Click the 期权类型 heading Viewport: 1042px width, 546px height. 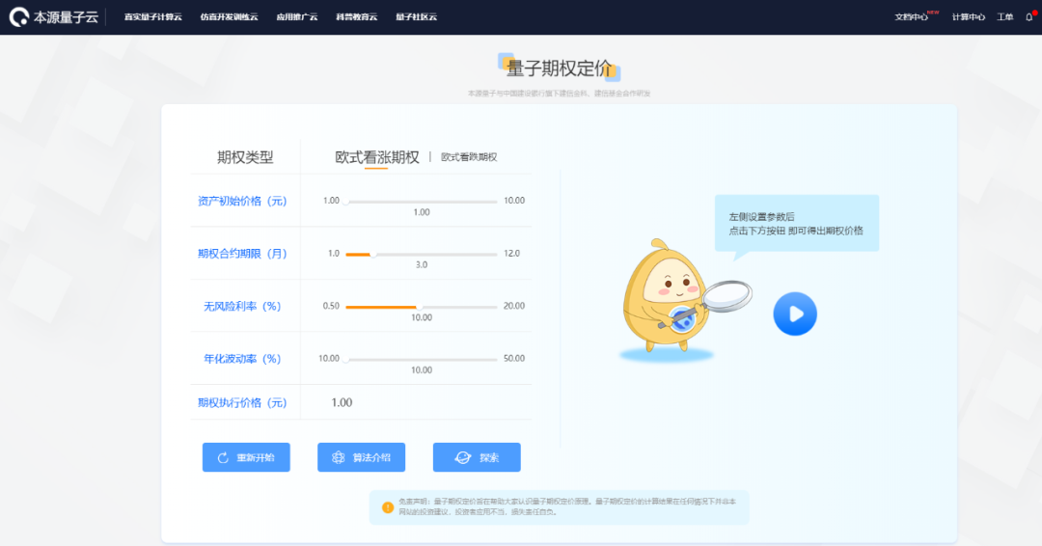point(245,157)
